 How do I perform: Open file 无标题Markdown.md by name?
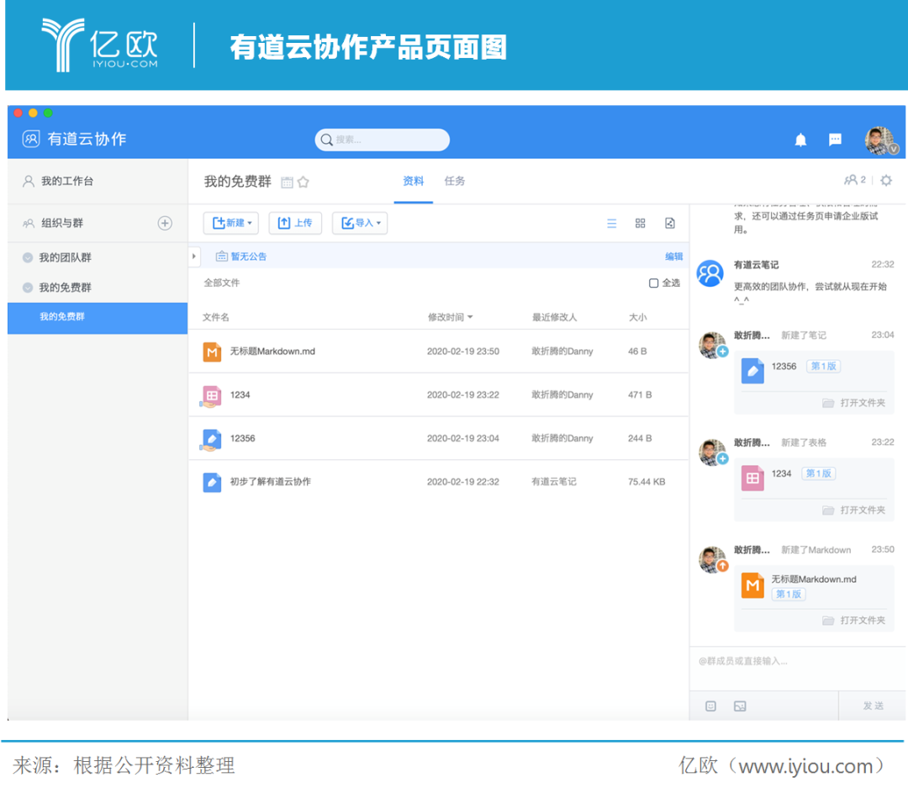(x=272, y=352)
